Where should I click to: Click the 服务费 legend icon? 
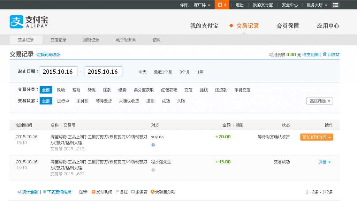[x=133, y=191]
